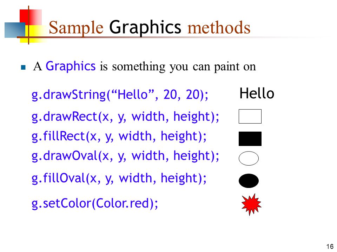
Task: Click the outlined empty rectangle
Action: tap(250, 116)
